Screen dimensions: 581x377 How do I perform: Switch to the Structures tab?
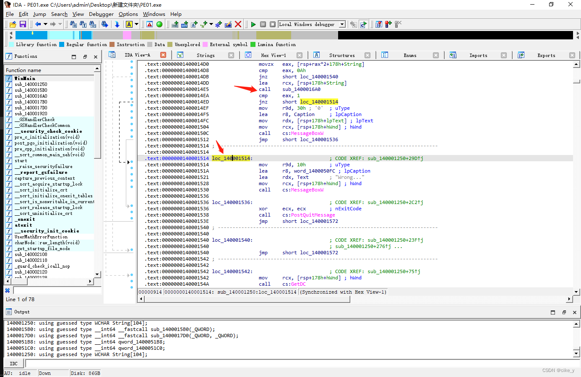pos(342,55)
